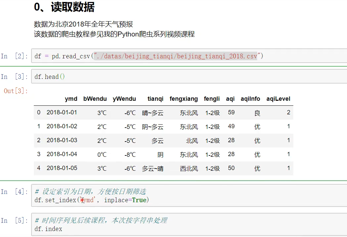The width and height of the screenshot is (347, 237).
Task: Click the df.head() code cell
Action: (x=189, y=76)
